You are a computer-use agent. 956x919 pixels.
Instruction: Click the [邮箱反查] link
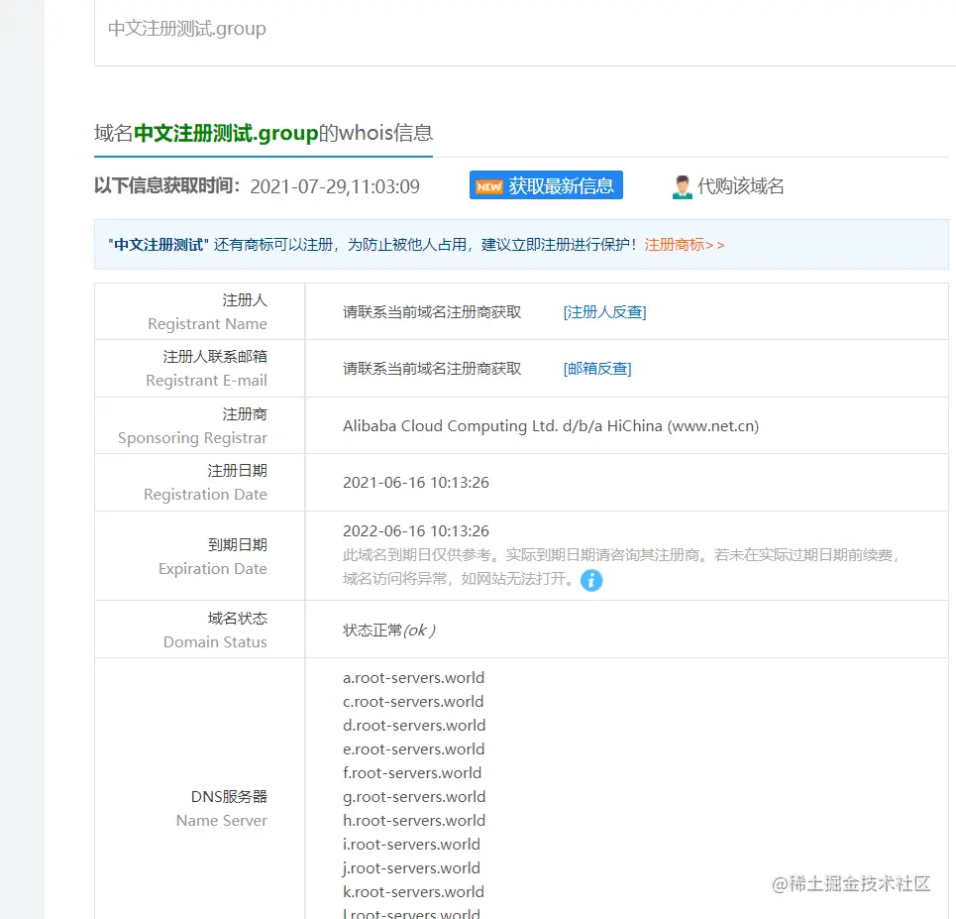click(597, 369)
